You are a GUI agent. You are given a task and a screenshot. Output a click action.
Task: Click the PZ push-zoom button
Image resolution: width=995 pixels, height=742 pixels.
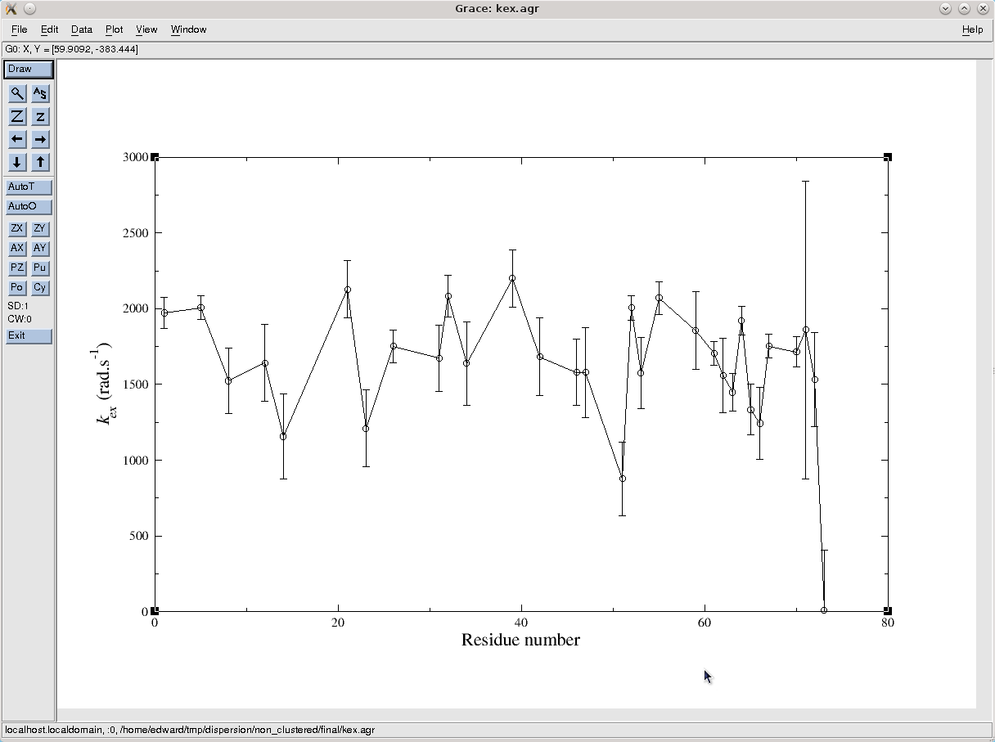(x=16, y=268)
